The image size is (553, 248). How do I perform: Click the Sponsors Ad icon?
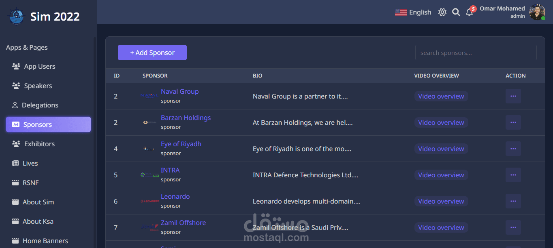coord(16,124)
